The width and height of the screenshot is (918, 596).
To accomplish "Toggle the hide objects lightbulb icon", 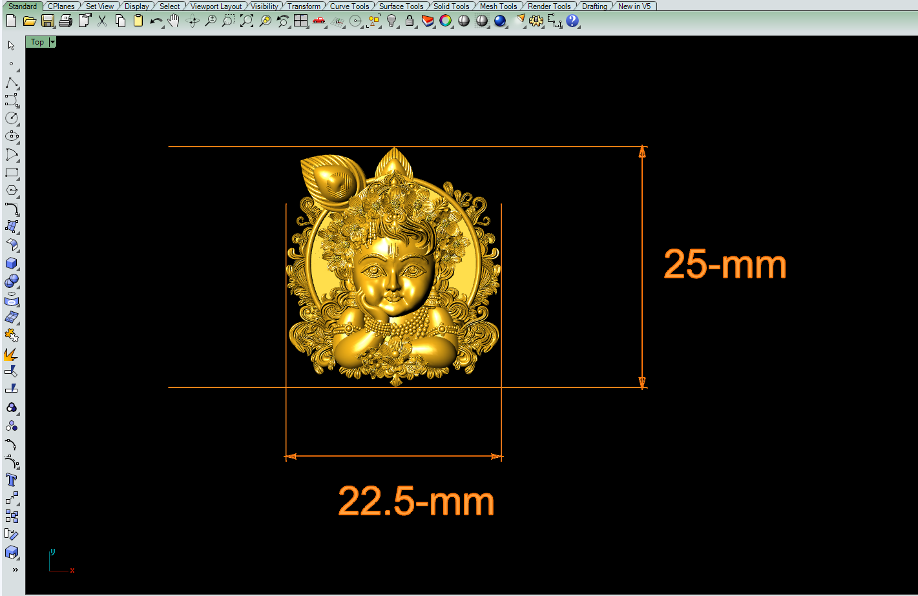I will pyautogui.click(x=391, y=21).
